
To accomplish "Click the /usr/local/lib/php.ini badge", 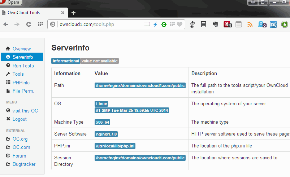I will [x=115, y=146].
